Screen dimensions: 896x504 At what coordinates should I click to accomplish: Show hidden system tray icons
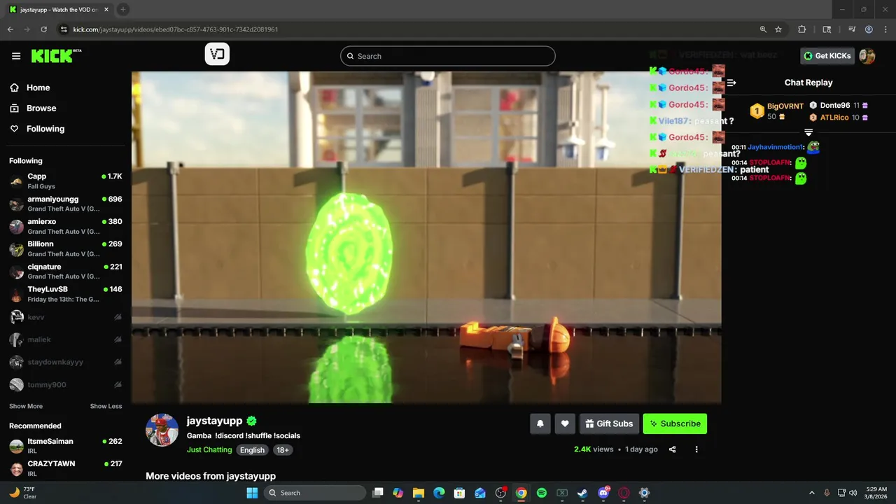tap(812, 493)
